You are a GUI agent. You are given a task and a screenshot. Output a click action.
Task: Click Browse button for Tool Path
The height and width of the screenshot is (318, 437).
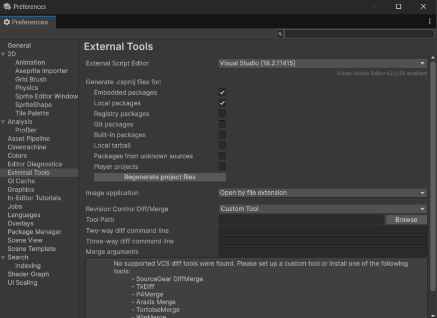click(406, 220)
